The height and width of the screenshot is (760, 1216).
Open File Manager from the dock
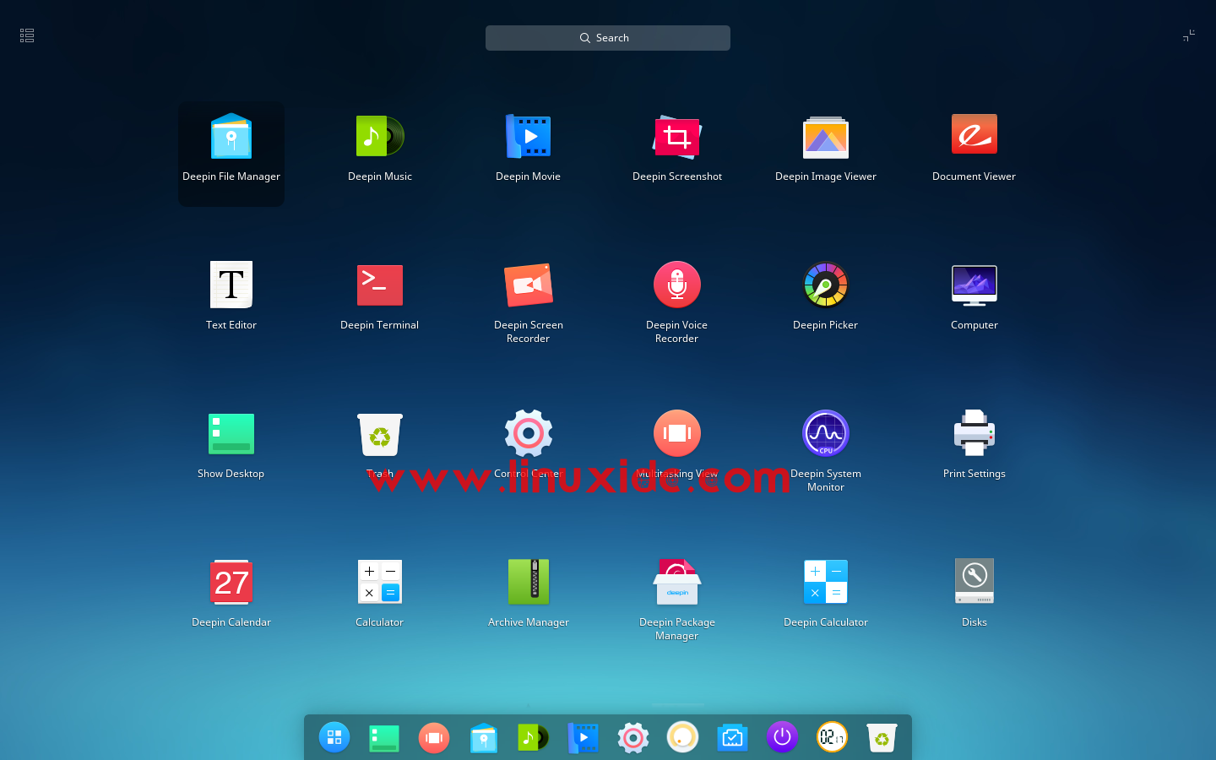tap(484, 737)
